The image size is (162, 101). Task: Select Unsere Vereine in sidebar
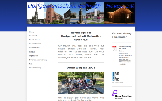coord(35,44)
